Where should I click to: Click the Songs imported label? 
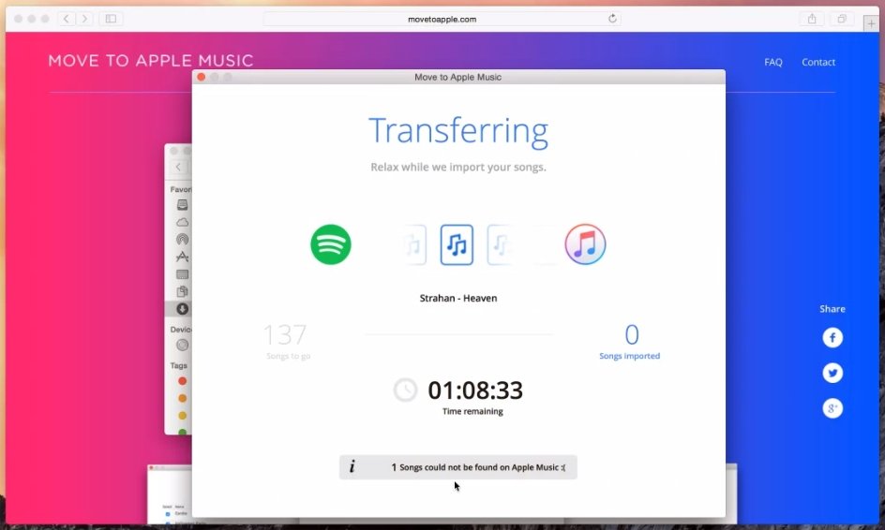[x=629, y=356]
